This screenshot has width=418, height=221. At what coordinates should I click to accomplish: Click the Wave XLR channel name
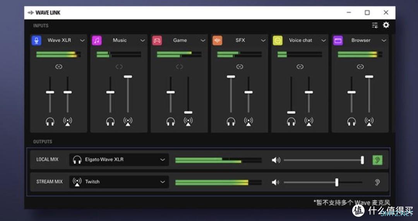coord(59,40)
